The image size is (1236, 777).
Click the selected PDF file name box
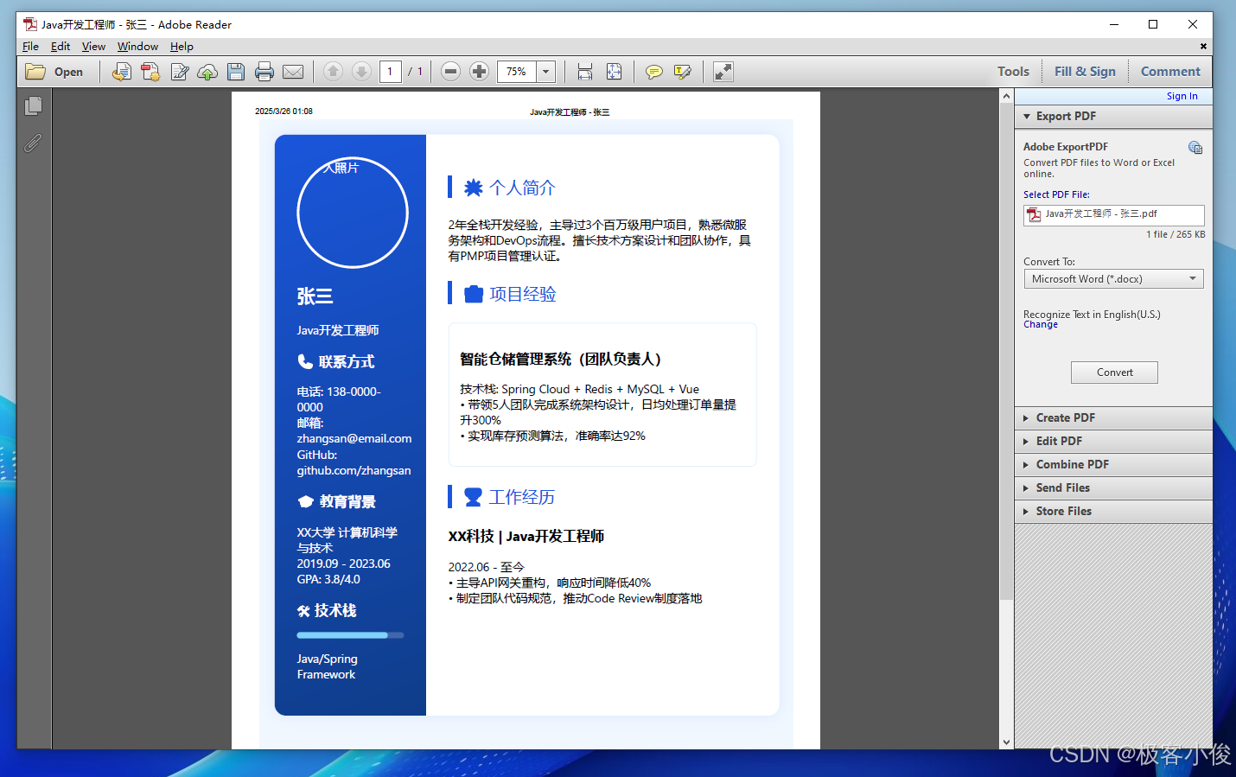pyautogui.click(x=1113, y=214)
